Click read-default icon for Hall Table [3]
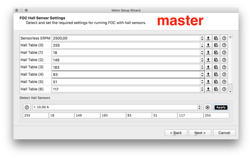Viewport: 252px width, 158px height. coord(216,67)
